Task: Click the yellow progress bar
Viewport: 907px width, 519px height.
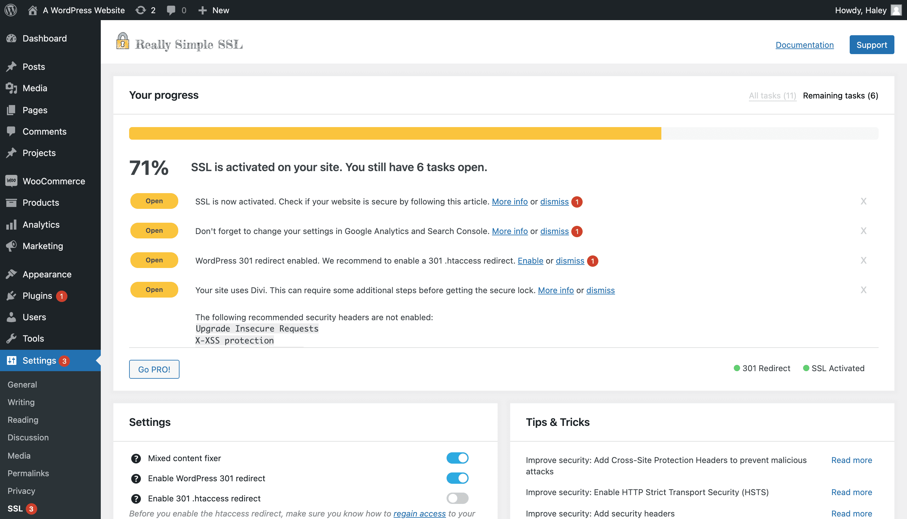Action: 395,133
